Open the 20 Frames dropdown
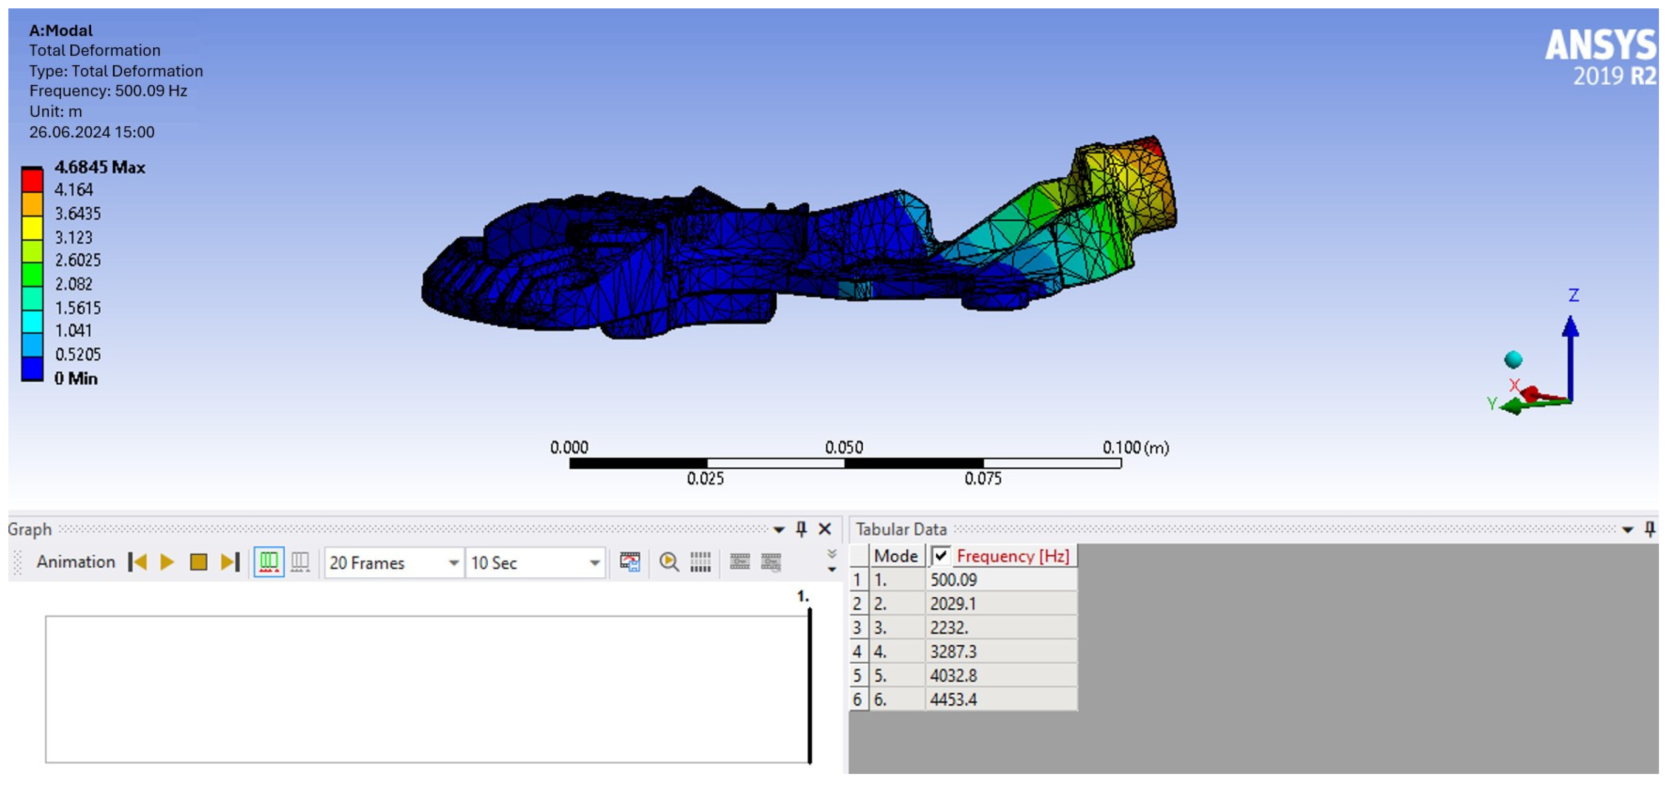 point(454,563)
